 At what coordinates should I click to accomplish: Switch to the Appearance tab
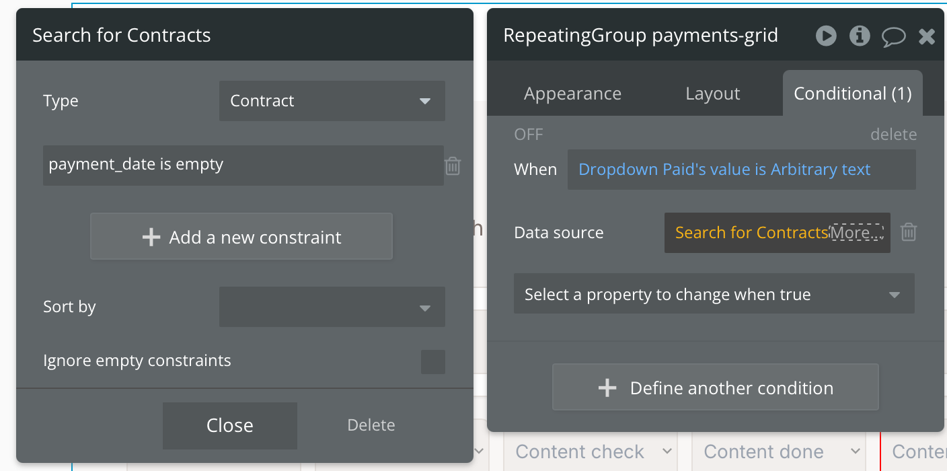point(572,94)
